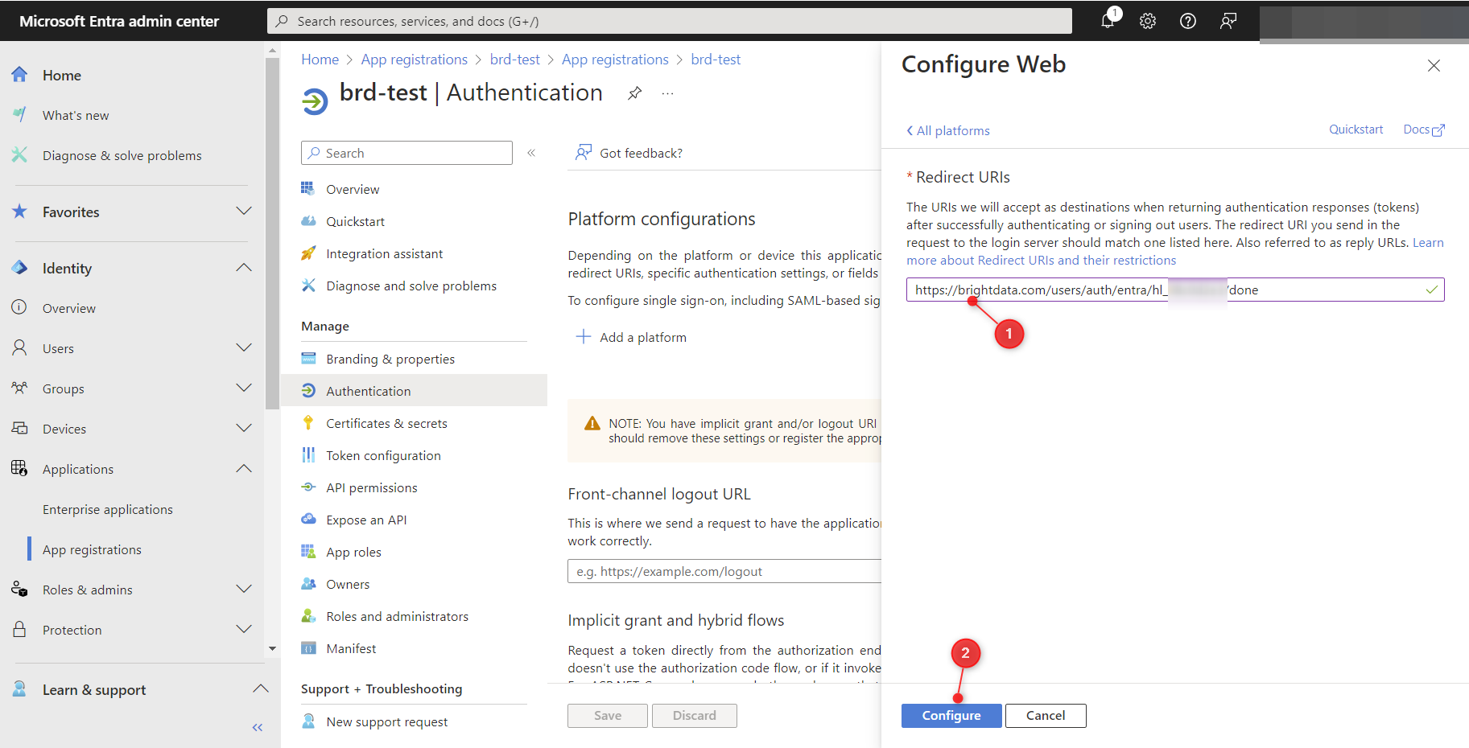Open feedback person icon in top bar
1469x748 pixels.
click(1228, 21)
